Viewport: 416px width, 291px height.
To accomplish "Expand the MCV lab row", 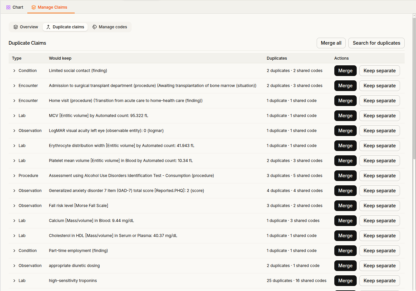I will pos(14,116).
